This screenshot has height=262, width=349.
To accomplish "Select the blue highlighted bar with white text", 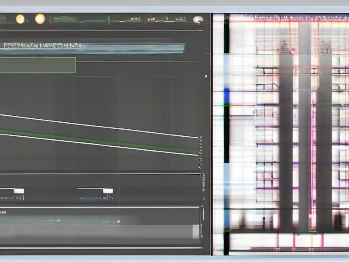I will (92, 48).
